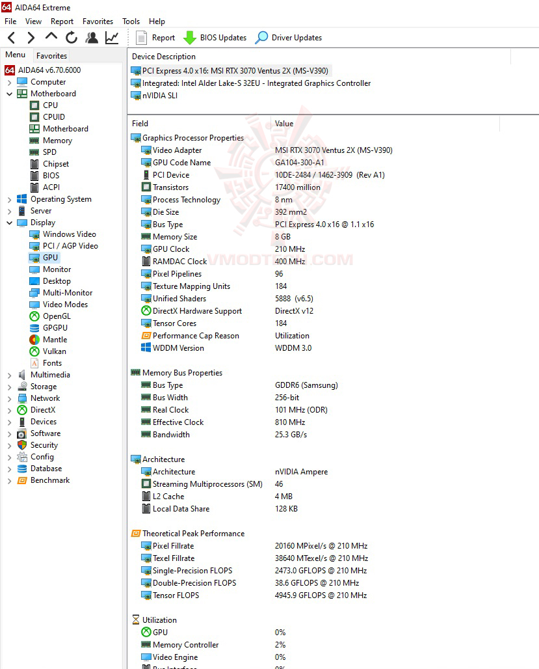Click the Fonts icon
Viewport: 539px width, 669px height.
pos(34,363)
